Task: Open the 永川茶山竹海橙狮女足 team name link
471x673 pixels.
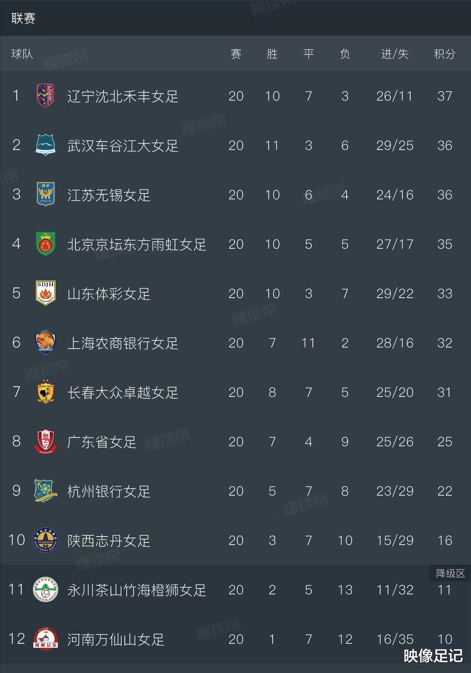Action: 137,590
